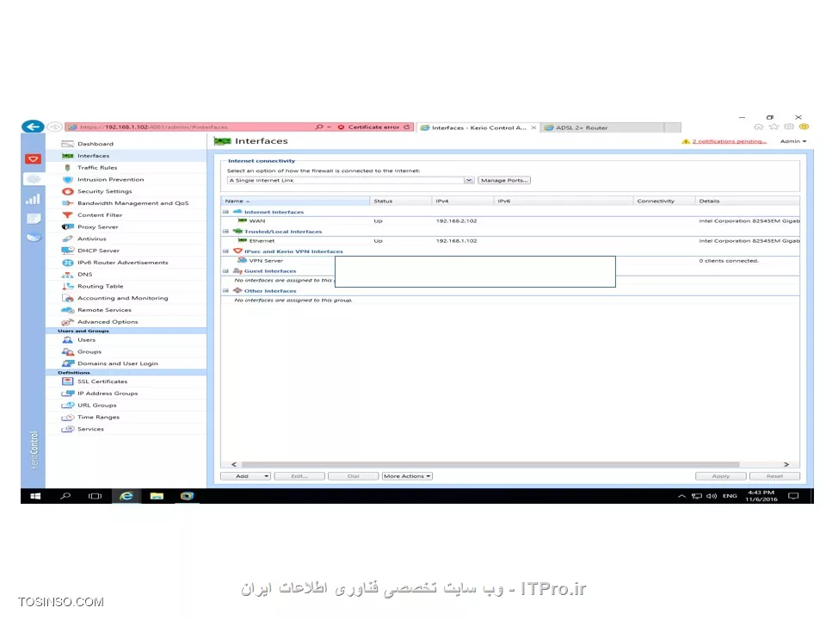Click the horizontal scrollbar in interfaces table
826x620 pixels.
tap(490, 464)
